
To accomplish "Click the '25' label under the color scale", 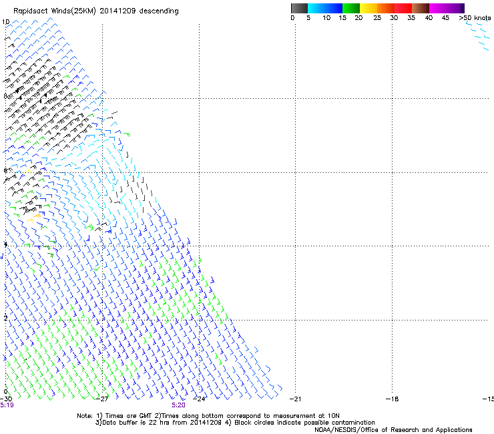I will 377,18.
